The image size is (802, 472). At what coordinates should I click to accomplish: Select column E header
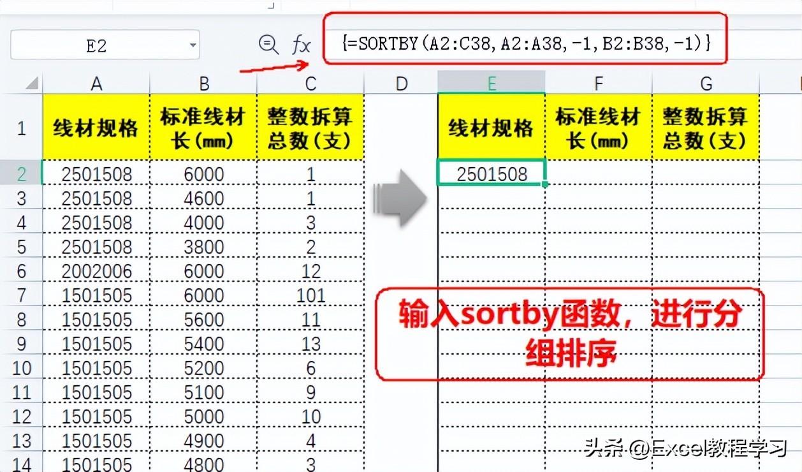point(492,84)
